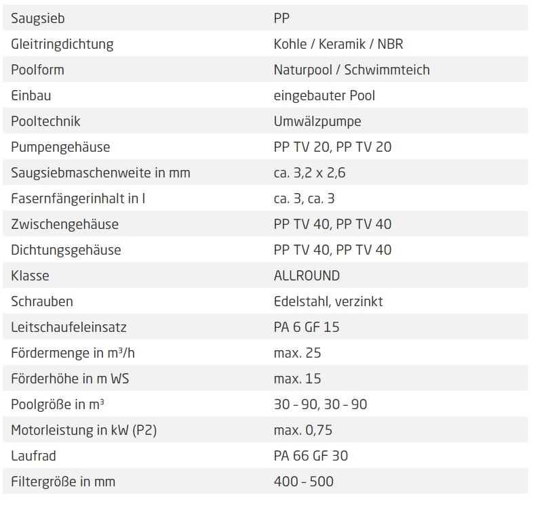Click the 'Edelstahl, verzinkt' value

(x=328, y=301)
